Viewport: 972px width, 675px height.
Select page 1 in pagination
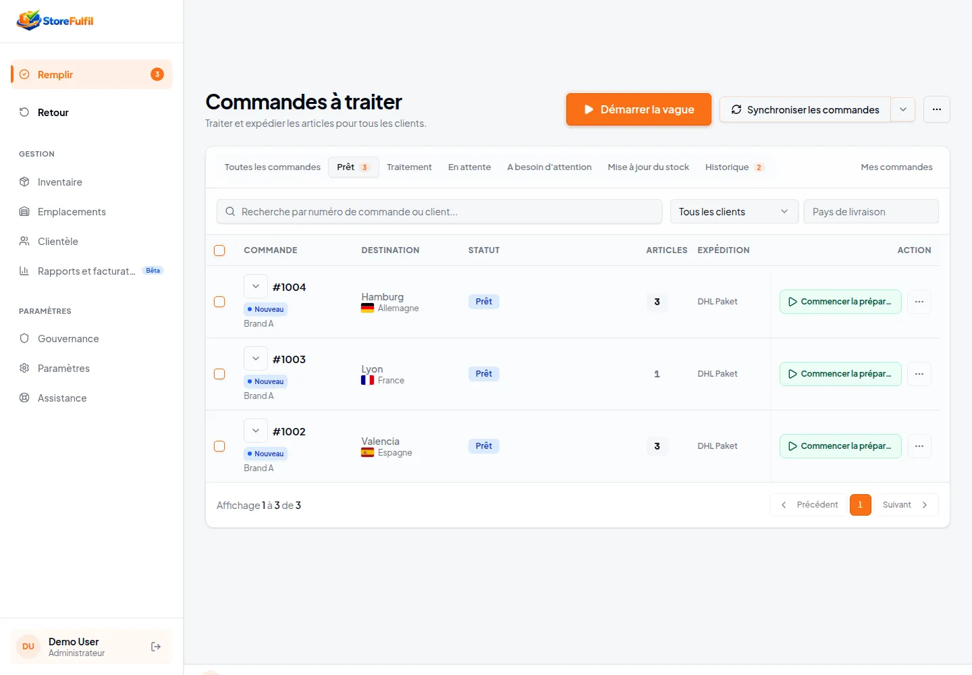(x=860, y=505)
